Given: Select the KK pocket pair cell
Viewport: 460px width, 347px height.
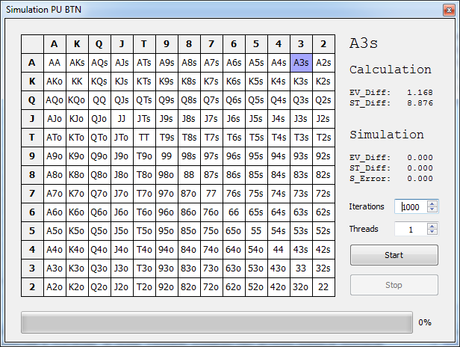Looking at the screenshot, I should click(77, 82).
